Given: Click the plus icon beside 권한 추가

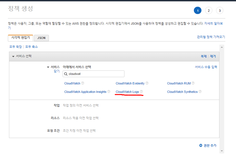Looking at the screenshot, I should [x=201, y=145].
